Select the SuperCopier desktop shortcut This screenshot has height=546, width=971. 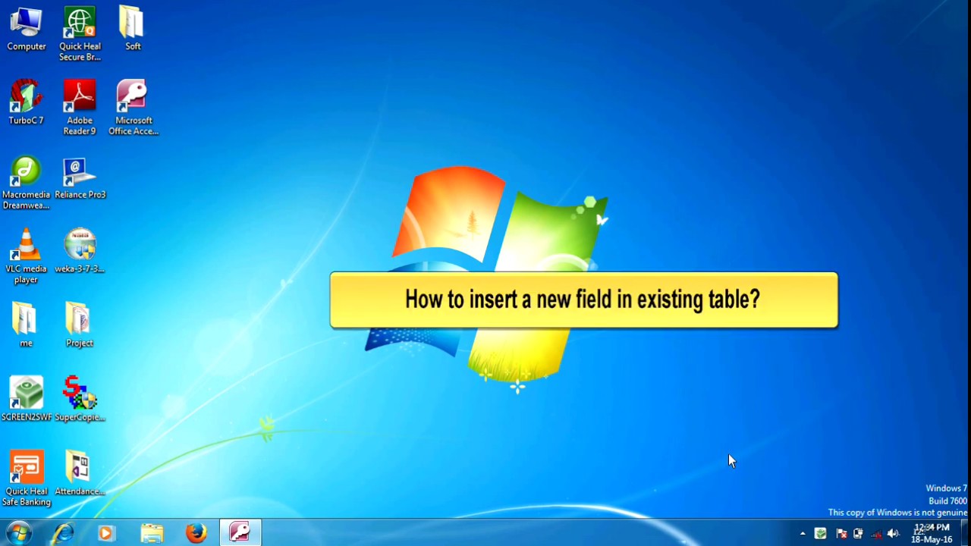click(80, 399)
